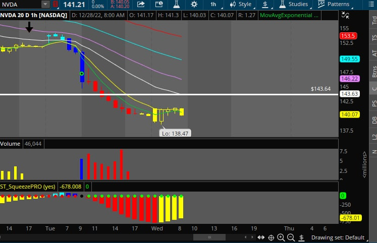
Task: Click the horizontal chart scrollbar thumb
Action: pos(209,237)
